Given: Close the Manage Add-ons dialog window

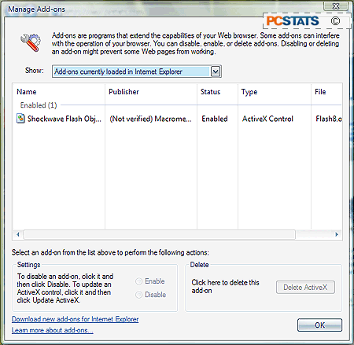Looking at the screenshot, I should (336, 6).
